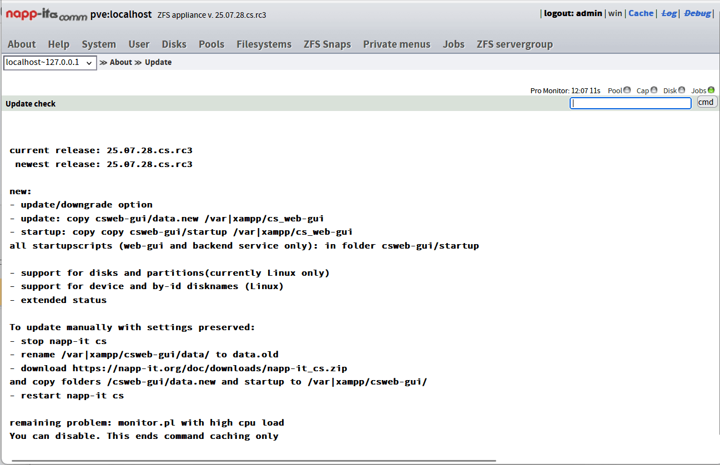Click the Disk status indicator light
Viewport: 720px width, 465px height.
pos(682,90)
